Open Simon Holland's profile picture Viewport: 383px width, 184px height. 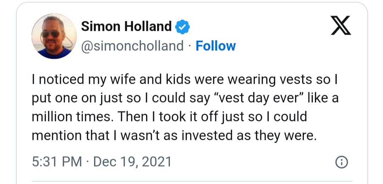click(54, 37)
